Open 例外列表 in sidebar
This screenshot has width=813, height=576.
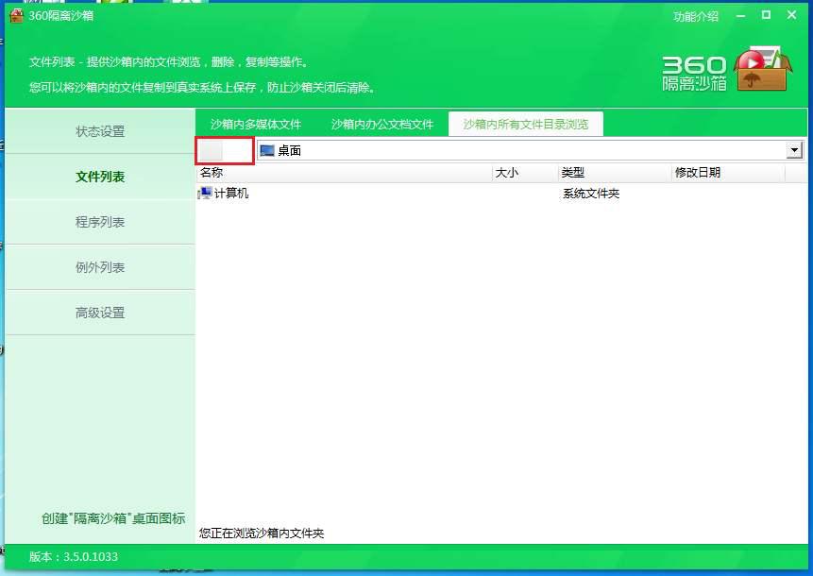pyautogui.click(x=100, y=267)
